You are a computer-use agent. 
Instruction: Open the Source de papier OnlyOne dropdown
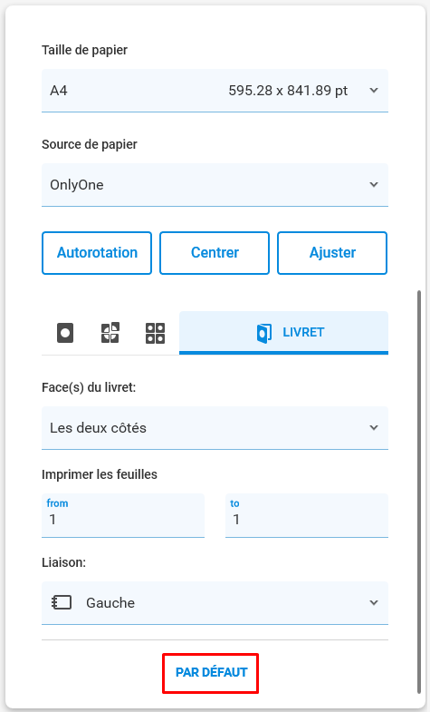pyautogui.click(x=215, y=185)
